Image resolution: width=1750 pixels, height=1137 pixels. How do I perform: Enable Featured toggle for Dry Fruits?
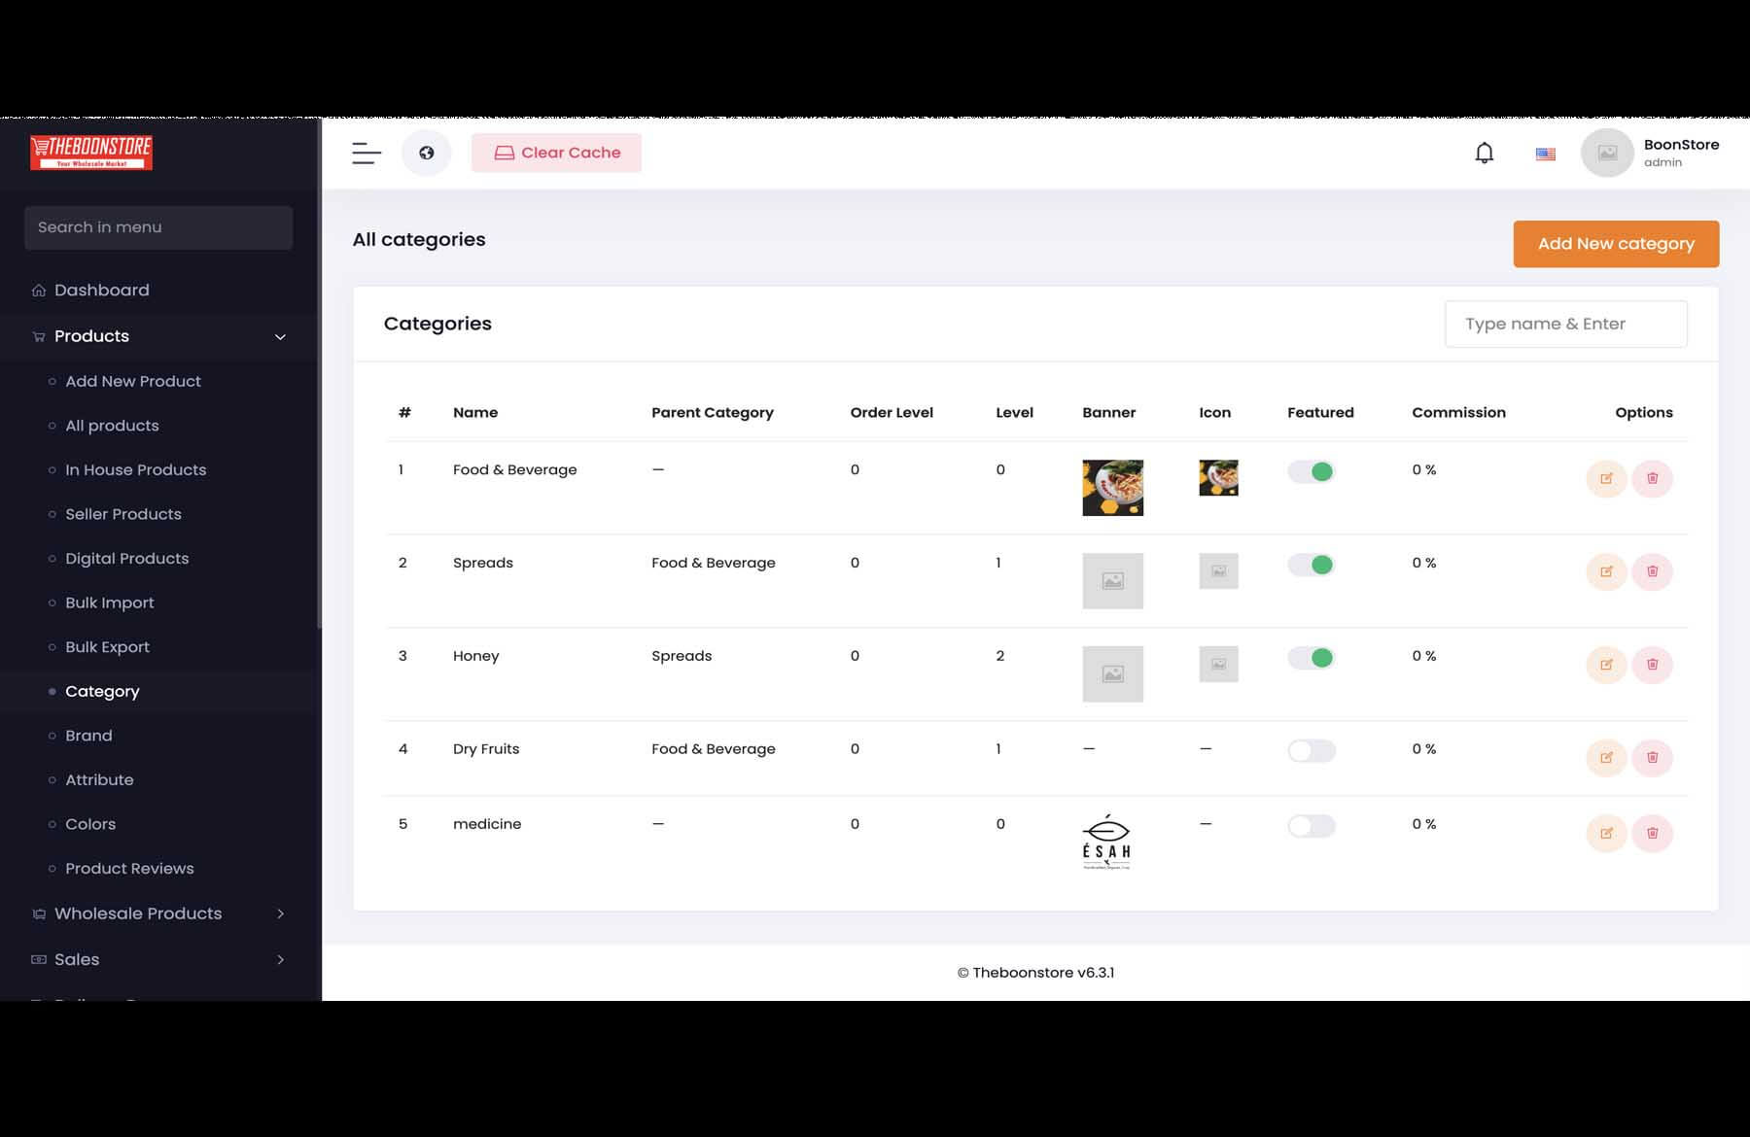(1311, 750)
